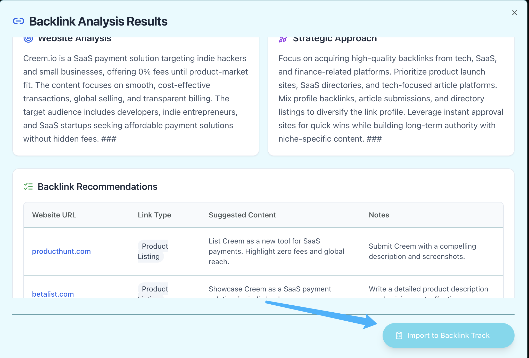Click the clipboard icon in the Import button
This screenshot has height=358, width=529.
pos(399,335)
